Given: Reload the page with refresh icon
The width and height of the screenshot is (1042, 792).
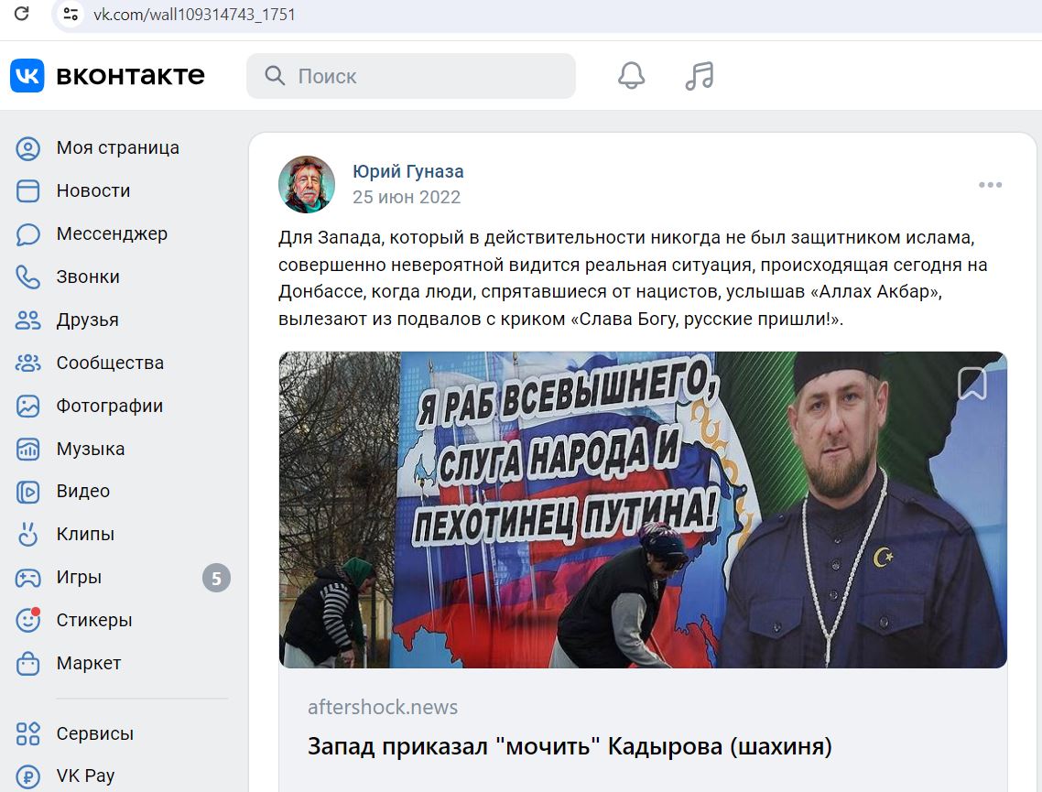Looking at the screenshot, I should point(21,14).
